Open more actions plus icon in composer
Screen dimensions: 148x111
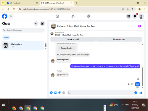(x=51, y=93)
